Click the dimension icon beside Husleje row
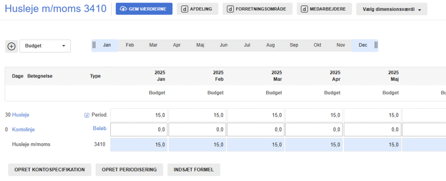The image size is (446, 181). [x=86, y=115]
